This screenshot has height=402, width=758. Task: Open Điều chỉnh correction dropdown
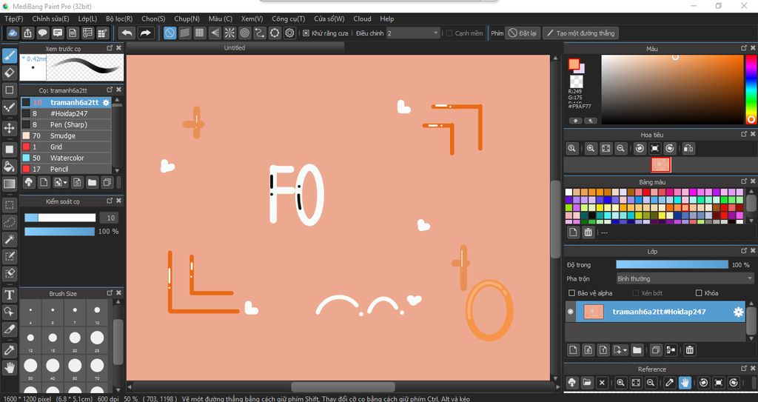[x=413, y=33]
